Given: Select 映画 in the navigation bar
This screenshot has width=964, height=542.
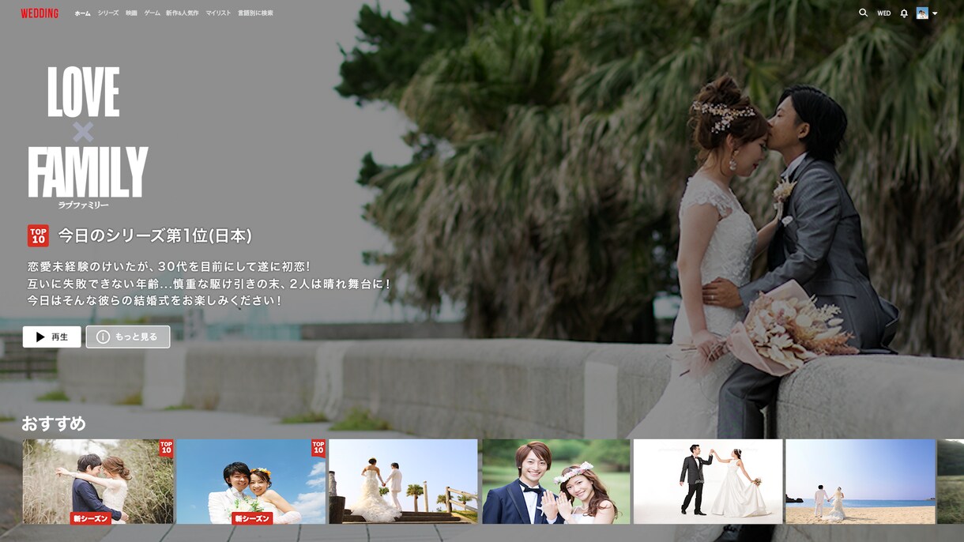Looking at the screenshot, I should coord(131,13).
